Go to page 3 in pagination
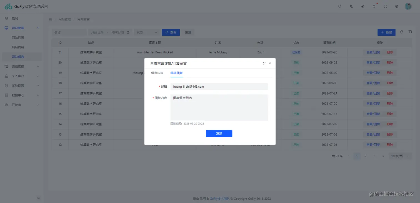The width and height of the screenshot is (420, 203). (x=374, y=156)
